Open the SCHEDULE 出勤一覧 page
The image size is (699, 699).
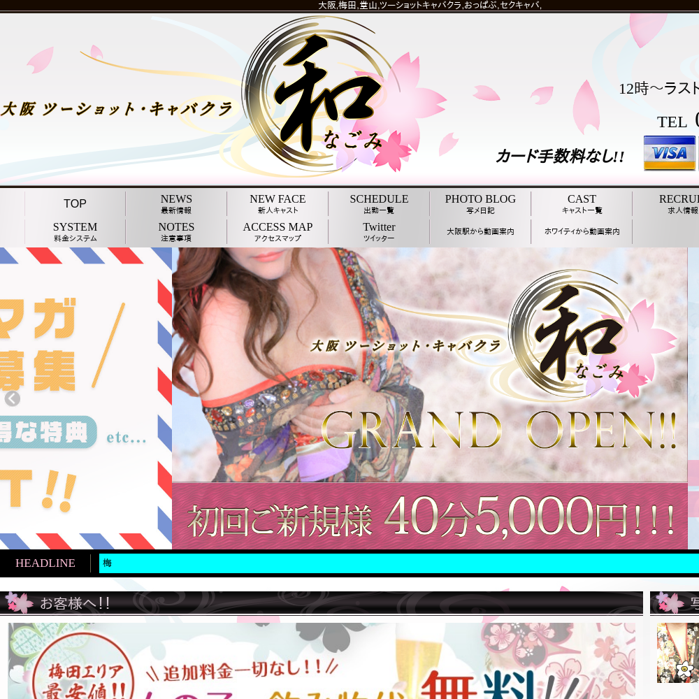(379, 204)
